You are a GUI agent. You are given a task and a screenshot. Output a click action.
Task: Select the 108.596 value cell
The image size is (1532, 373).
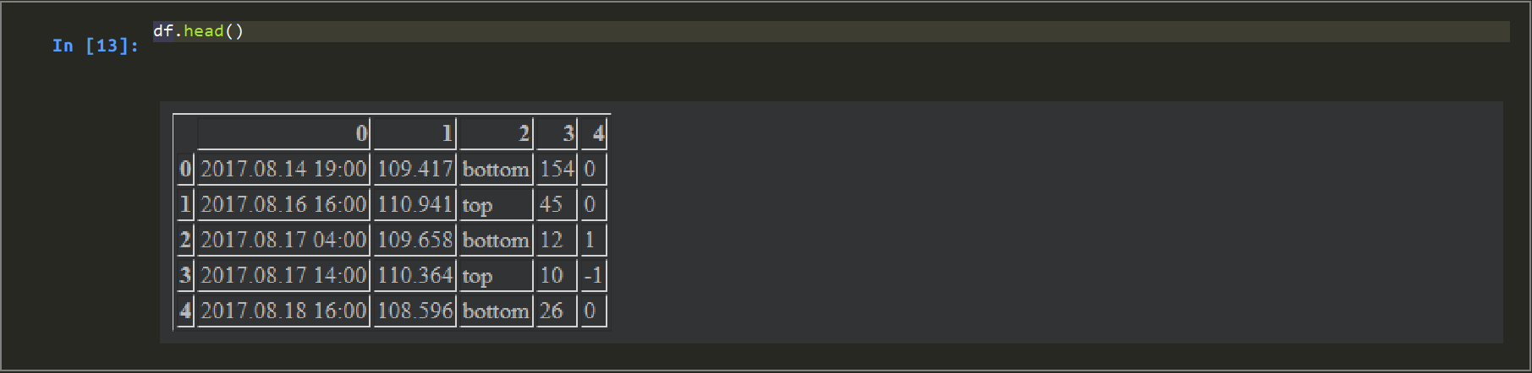pyautogui.click(x=415, y=311)
